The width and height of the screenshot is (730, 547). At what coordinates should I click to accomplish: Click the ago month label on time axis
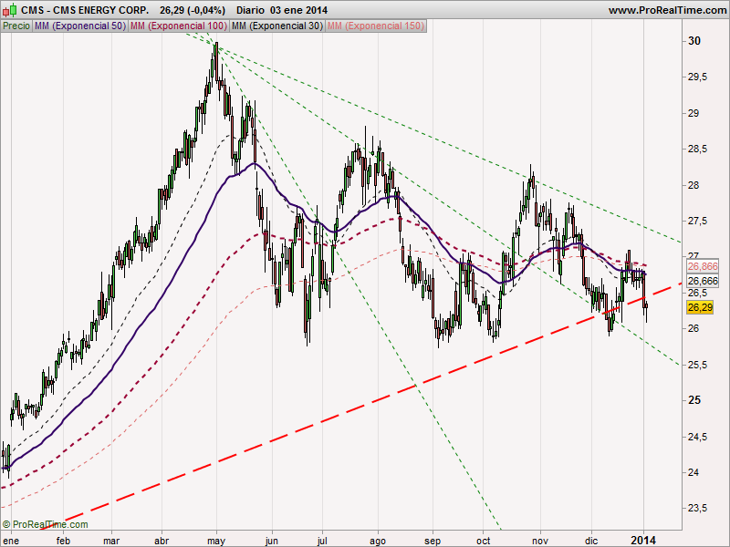(x=378, y=542)
